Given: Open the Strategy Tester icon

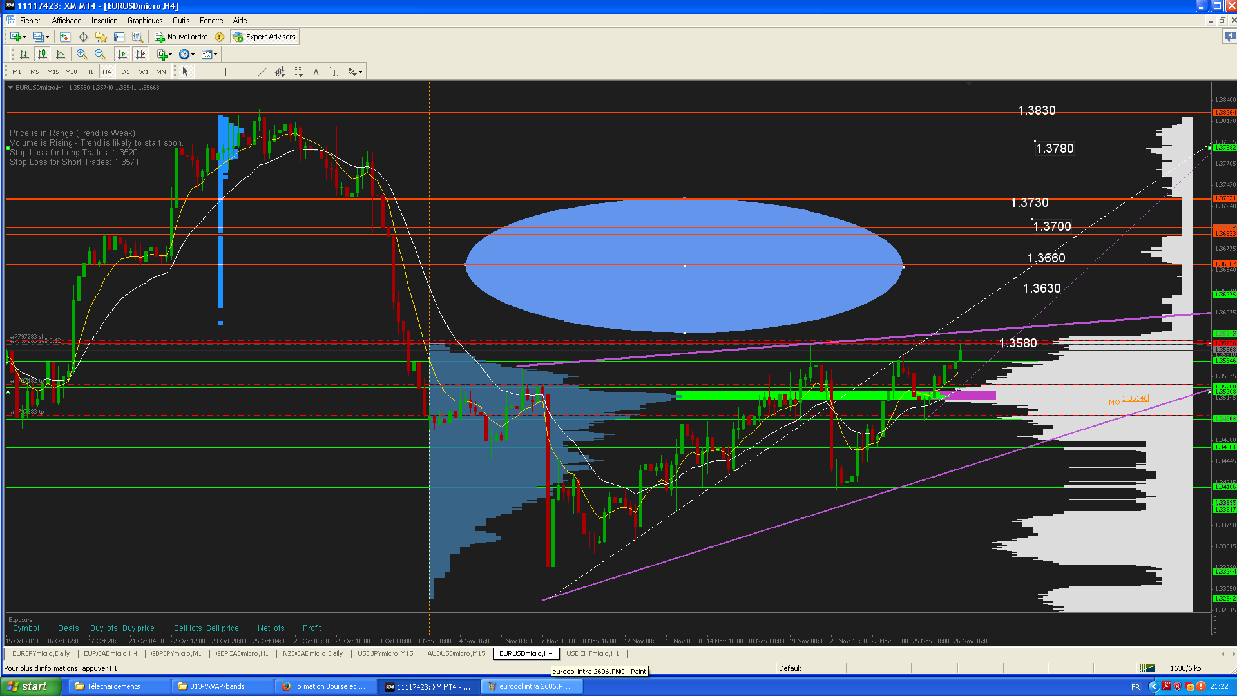Looking at the screenshot, I should click(137, 37).
